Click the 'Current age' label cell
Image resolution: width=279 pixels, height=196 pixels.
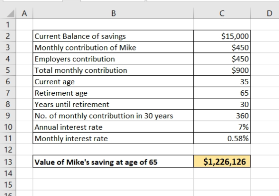[x=113, y=81]
